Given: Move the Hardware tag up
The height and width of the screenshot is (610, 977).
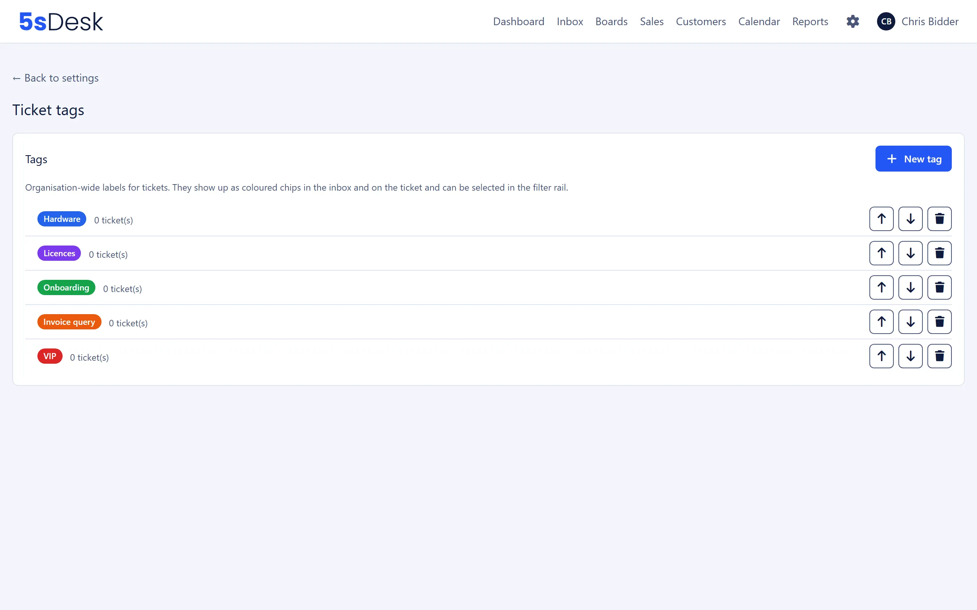Looking at the screenshot, I should pyautogui.click(x=881, y=219).
